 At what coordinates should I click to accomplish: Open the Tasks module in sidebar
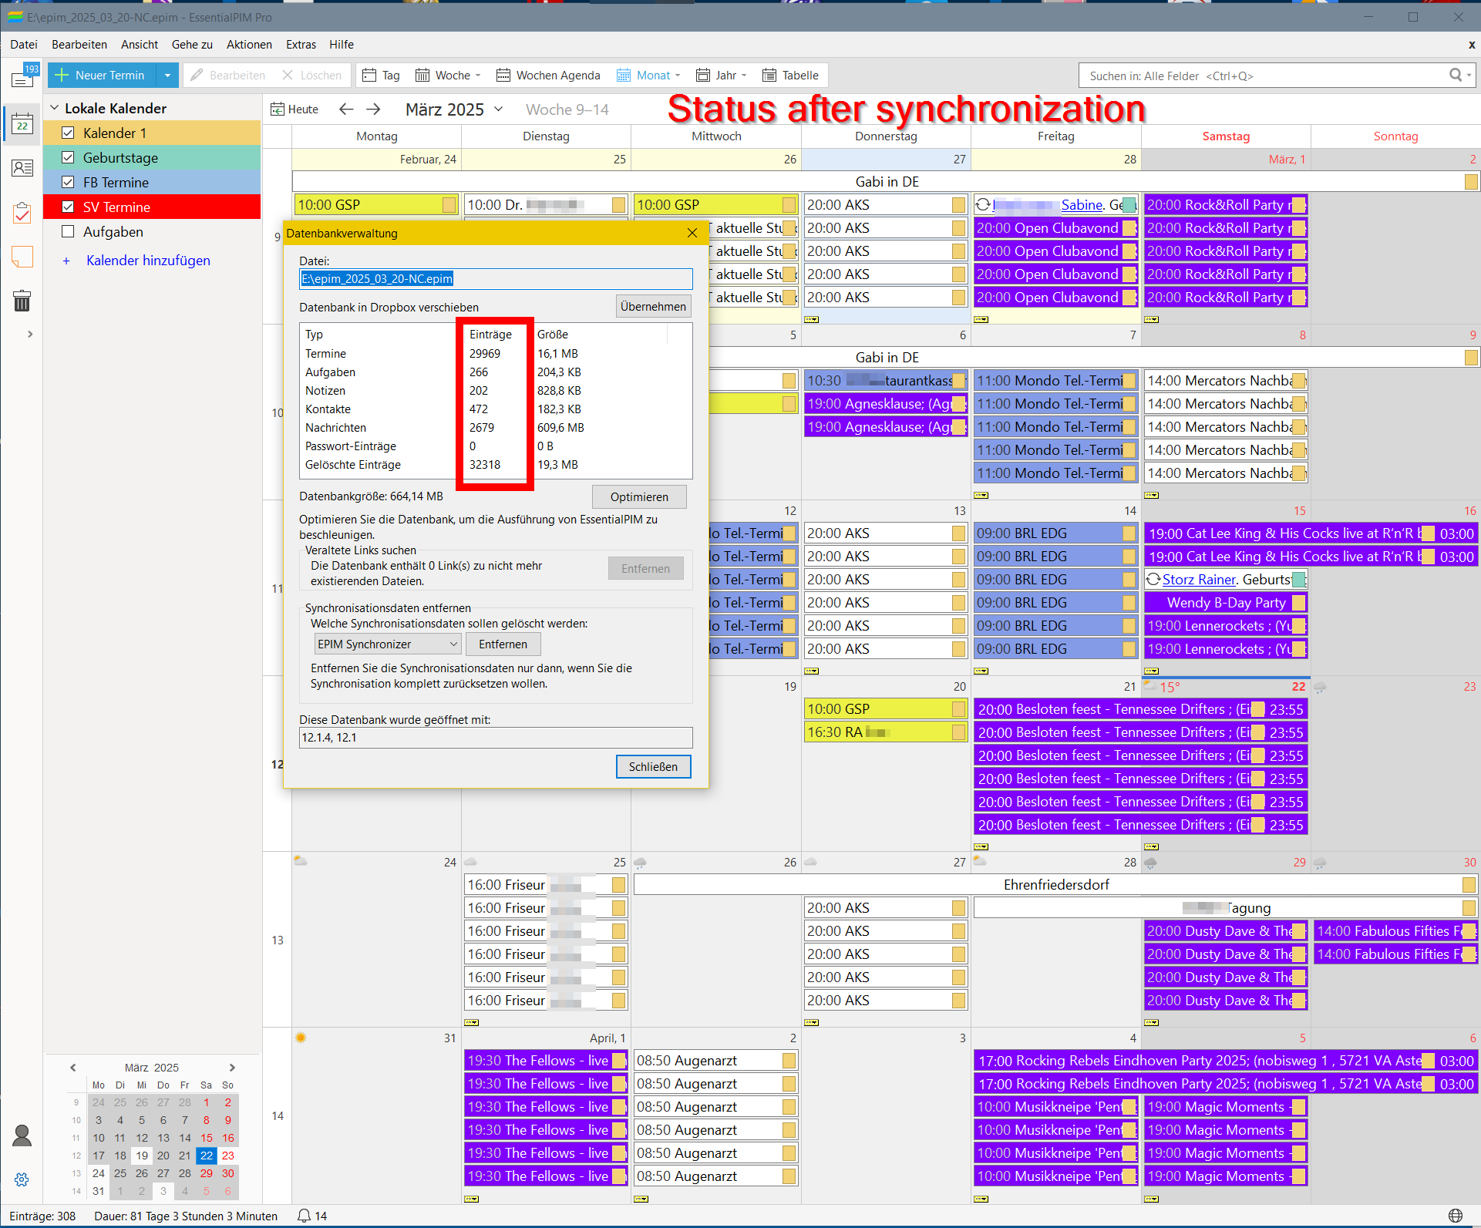click(22, 213)
